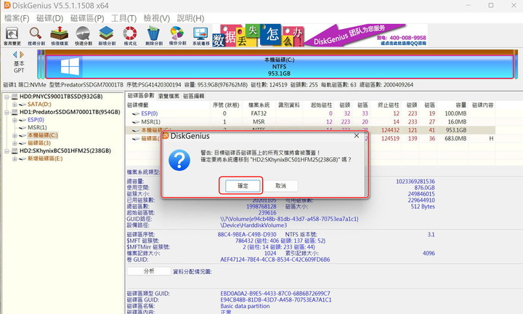523x314 pixels.
Task: Click the 683.0MB capacity cell
Action: click(x=455, y=139)
